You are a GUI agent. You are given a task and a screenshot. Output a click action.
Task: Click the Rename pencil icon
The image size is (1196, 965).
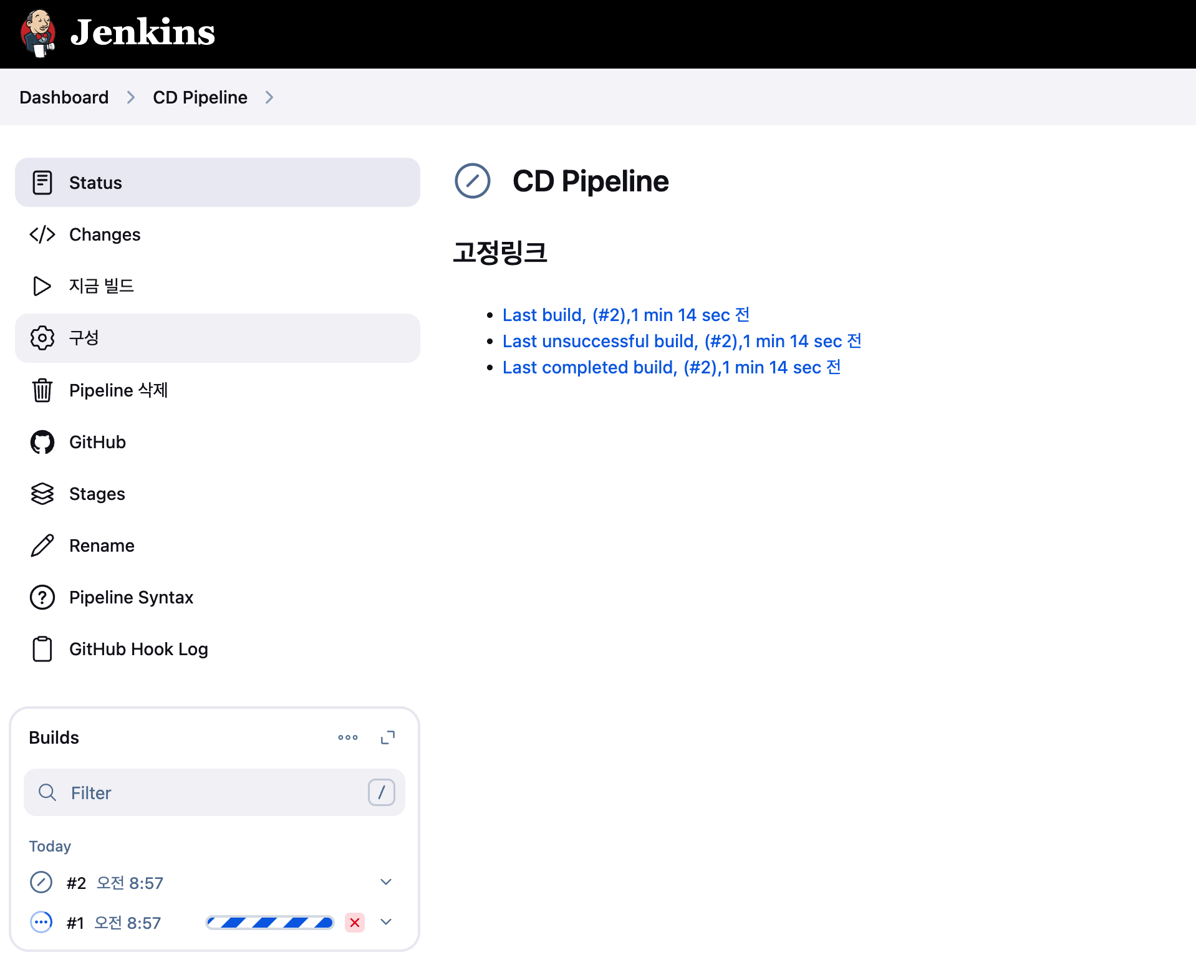point(42,545)
